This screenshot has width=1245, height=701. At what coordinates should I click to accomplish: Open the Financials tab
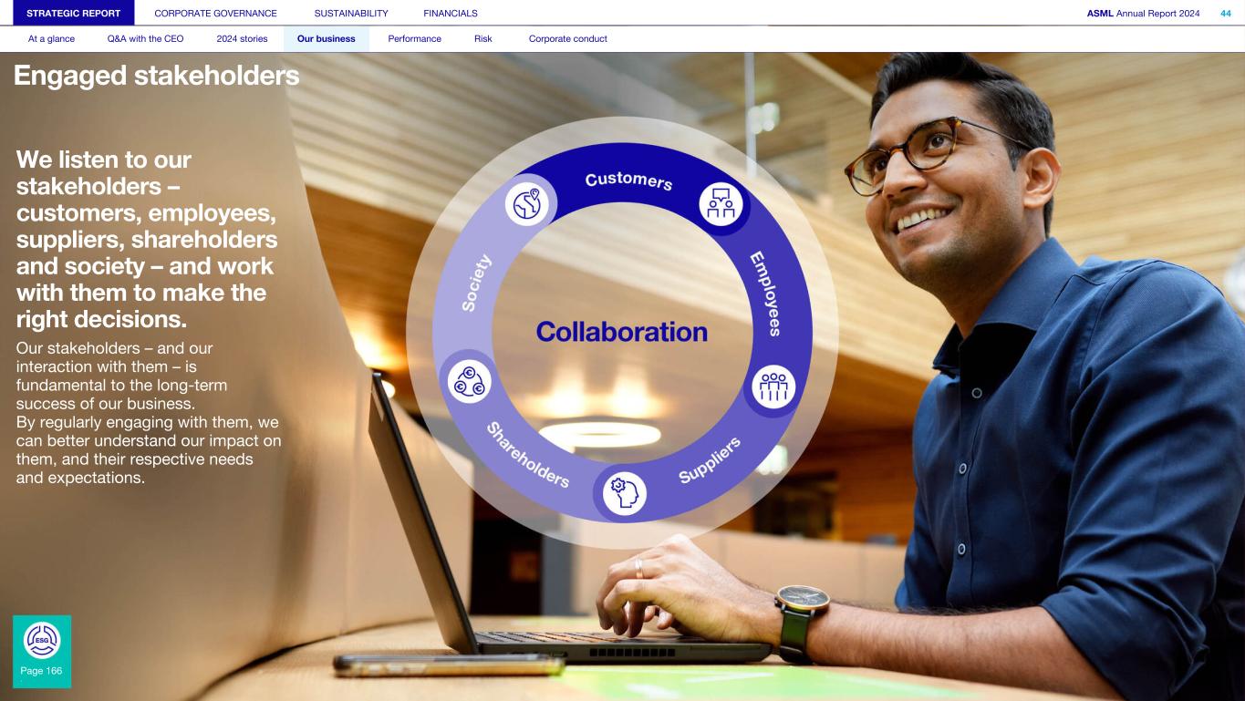point(451,13)
